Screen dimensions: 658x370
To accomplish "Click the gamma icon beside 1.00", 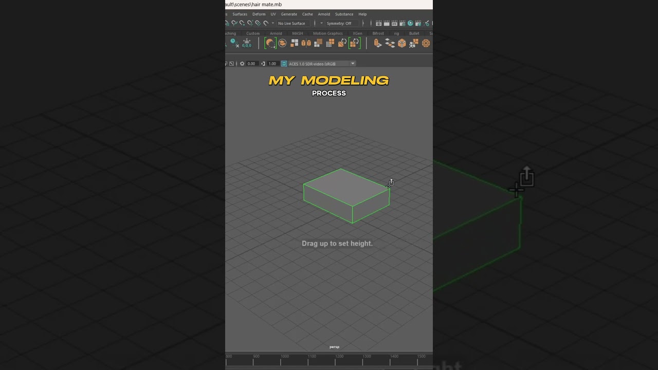I will 263,64.
